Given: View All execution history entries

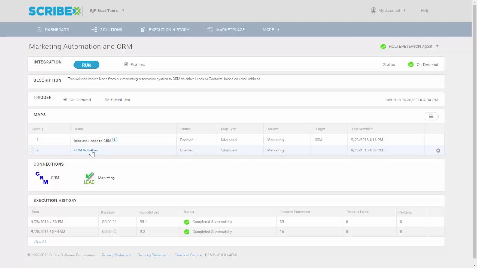Looking at the screenshot, I should 40,242.
